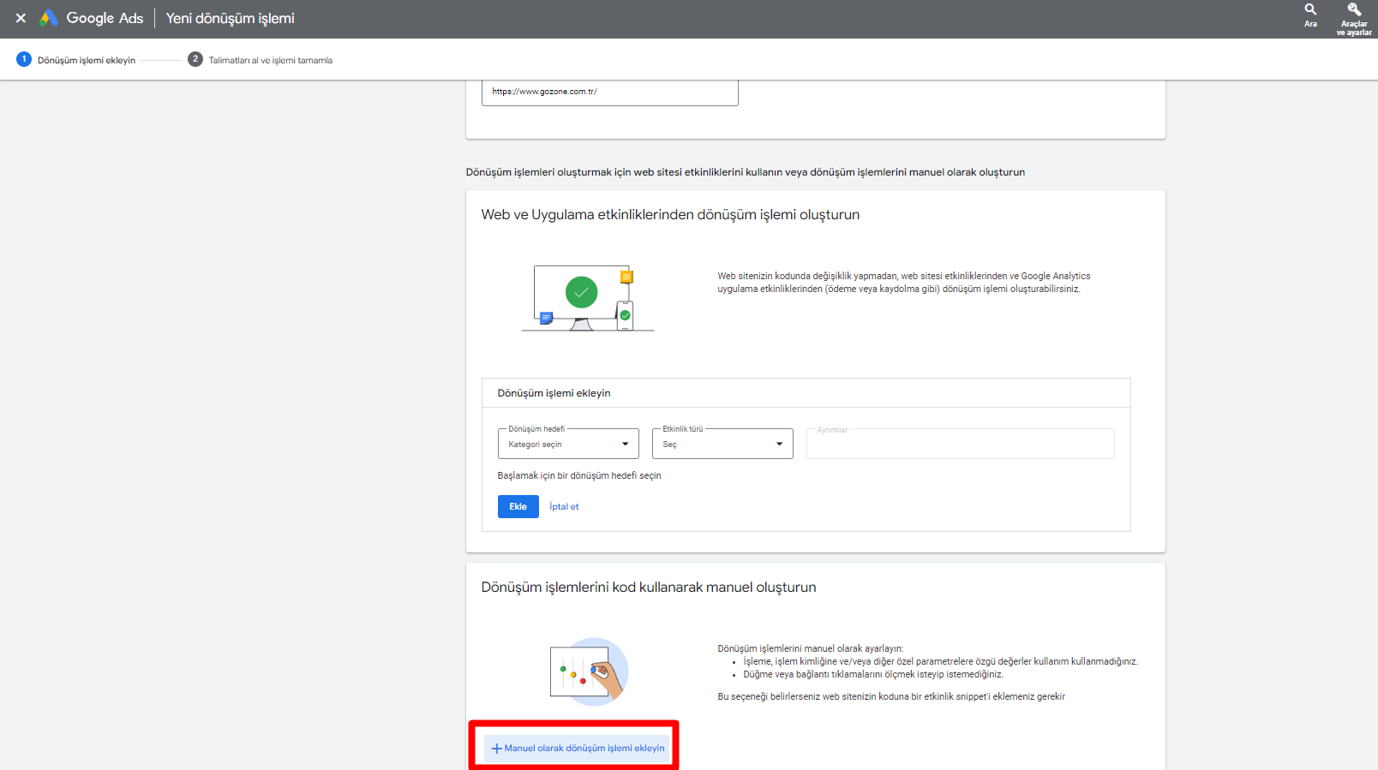Click the step 1 number circle
The height and width of the screenshot is (770, 1378).
(24, 59)
